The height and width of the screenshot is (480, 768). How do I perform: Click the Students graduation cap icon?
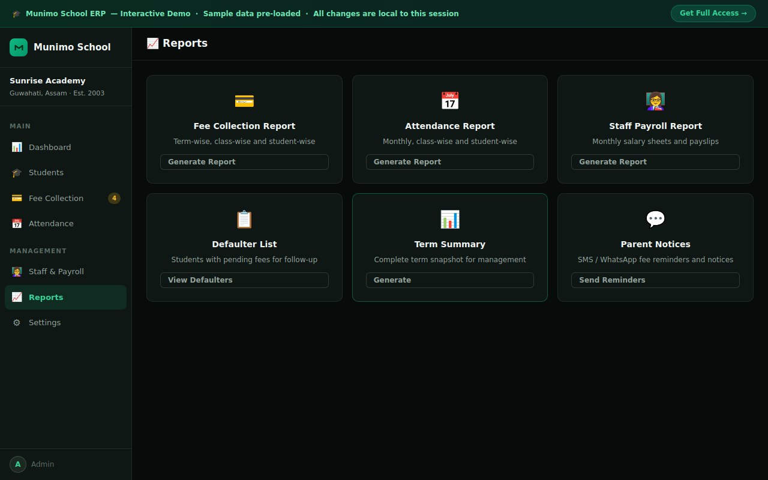(17, 173)
